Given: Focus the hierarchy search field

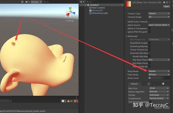Looking at the screenshot, I should [x=105, y=2].
